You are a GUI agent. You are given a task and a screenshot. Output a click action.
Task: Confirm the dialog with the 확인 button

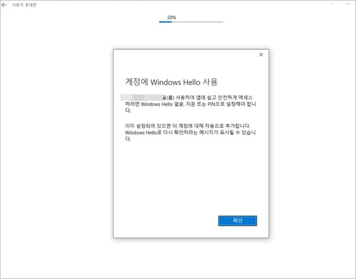[x=237, y=221]
